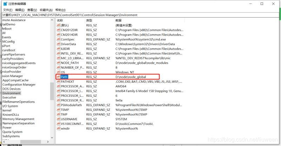This screenshot has height=146, width=281.
Task: Select the NamespaceSeparation tree key
Action: point(19,123)
